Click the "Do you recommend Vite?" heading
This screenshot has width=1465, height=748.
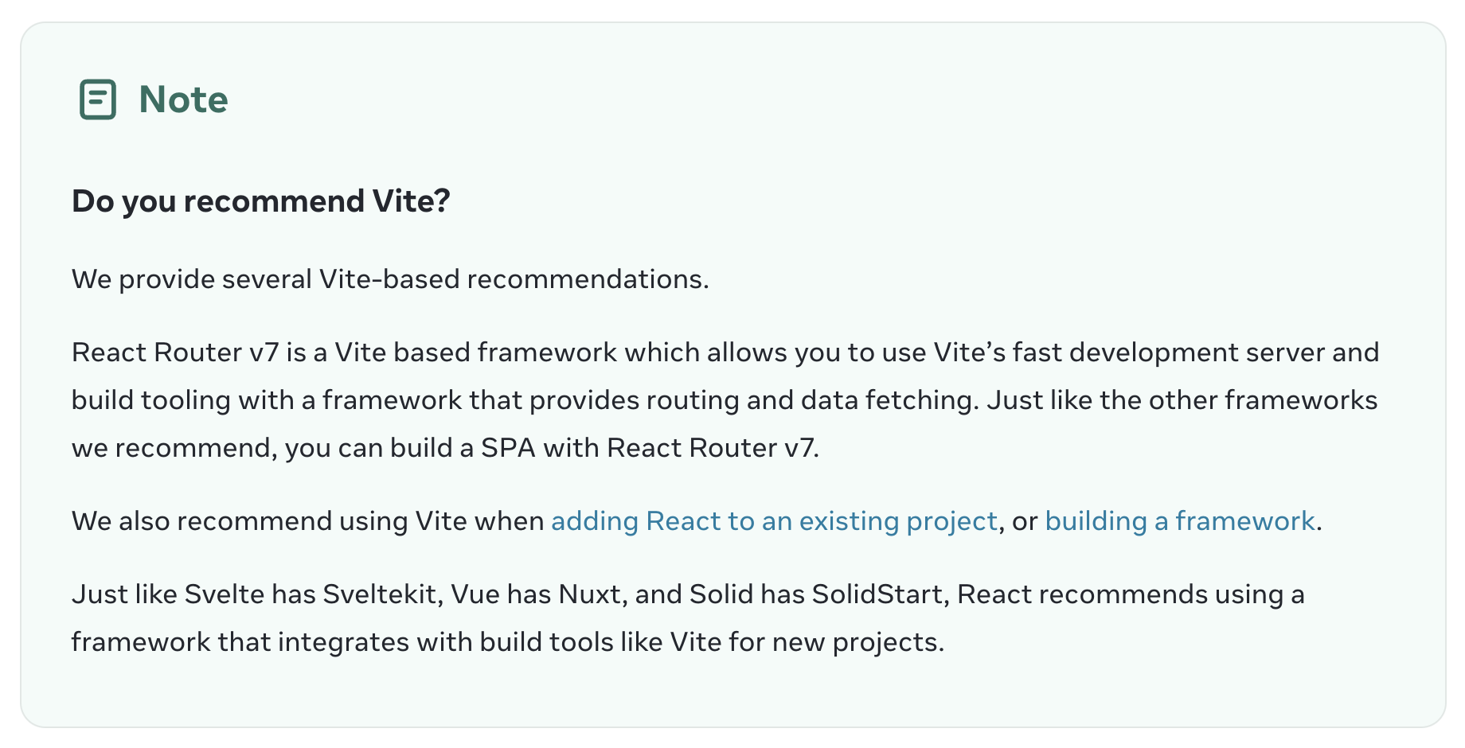[x=260, y=201]
